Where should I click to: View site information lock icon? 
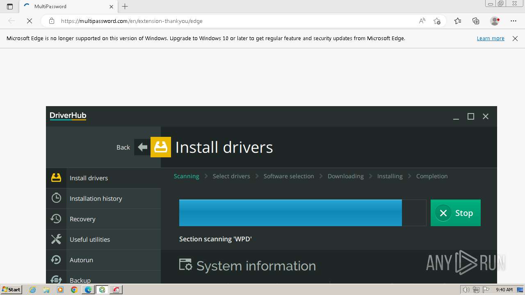52,21
